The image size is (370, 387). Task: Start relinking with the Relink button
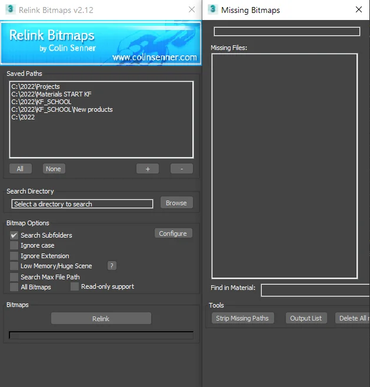point(101,318)
